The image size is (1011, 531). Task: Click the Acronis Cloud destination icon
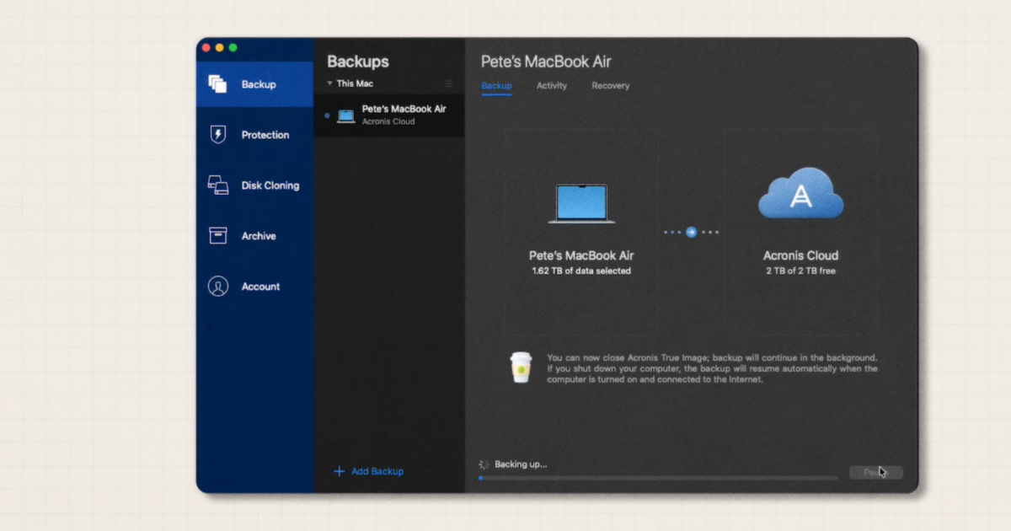click(x=800, y=193)
